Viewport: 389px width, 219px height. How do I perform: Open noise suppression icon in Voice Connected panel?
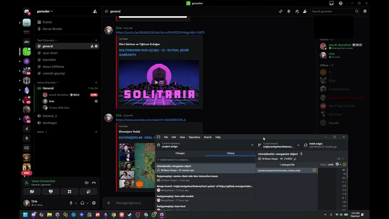(x=87, y=183)
